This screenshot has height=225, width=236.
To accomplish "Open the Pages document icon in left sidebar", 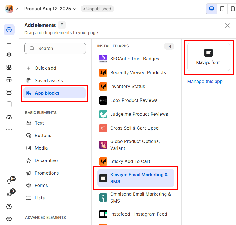I will 9,104.
